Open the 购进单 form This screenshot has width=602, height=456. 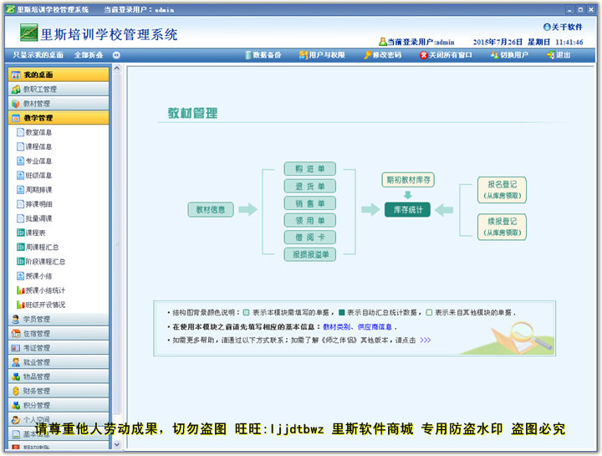(x=310, y=169)
